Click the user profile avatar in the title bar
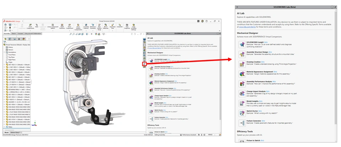Screen dimensions: 341x147 tap(202, 21)
